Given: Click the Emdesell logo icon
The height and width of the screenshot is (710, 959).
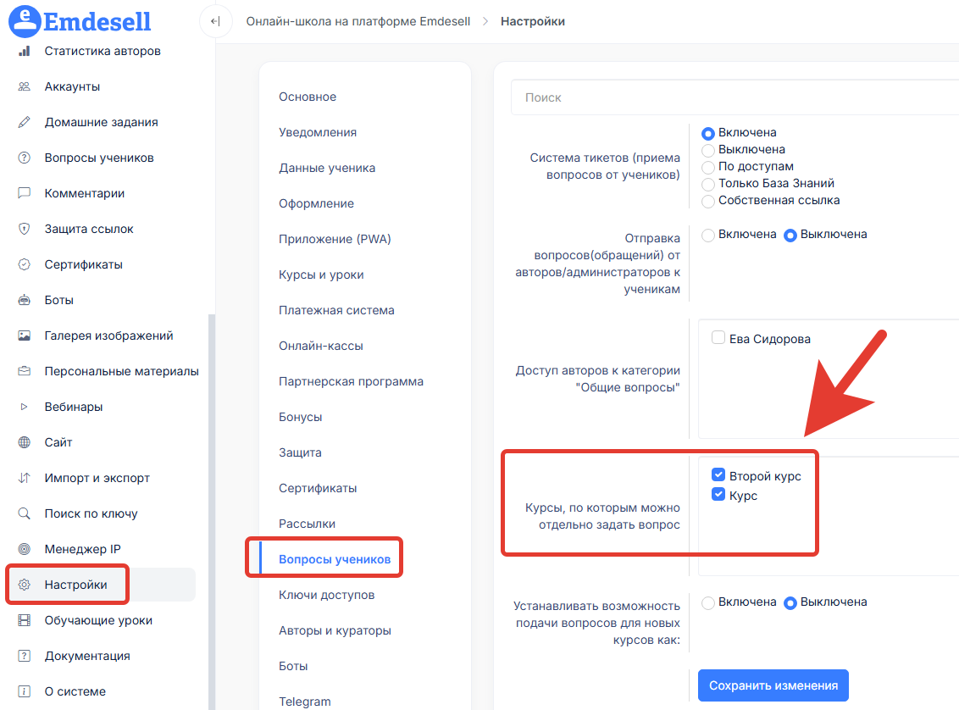Looking at the screenshot, I should click(25, 21).
